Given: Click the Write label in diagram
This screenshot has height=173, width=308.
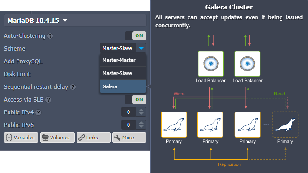Looking at the screenshot, I should tap(179, 94).
